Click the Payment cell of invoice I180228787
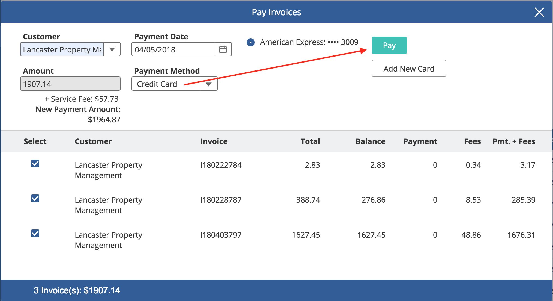 click(435, 200)
